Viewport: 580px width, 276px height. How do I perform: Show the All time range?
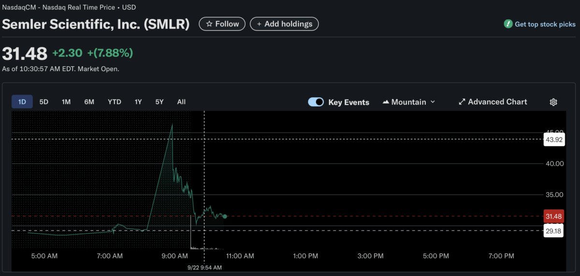coord(181,102)
